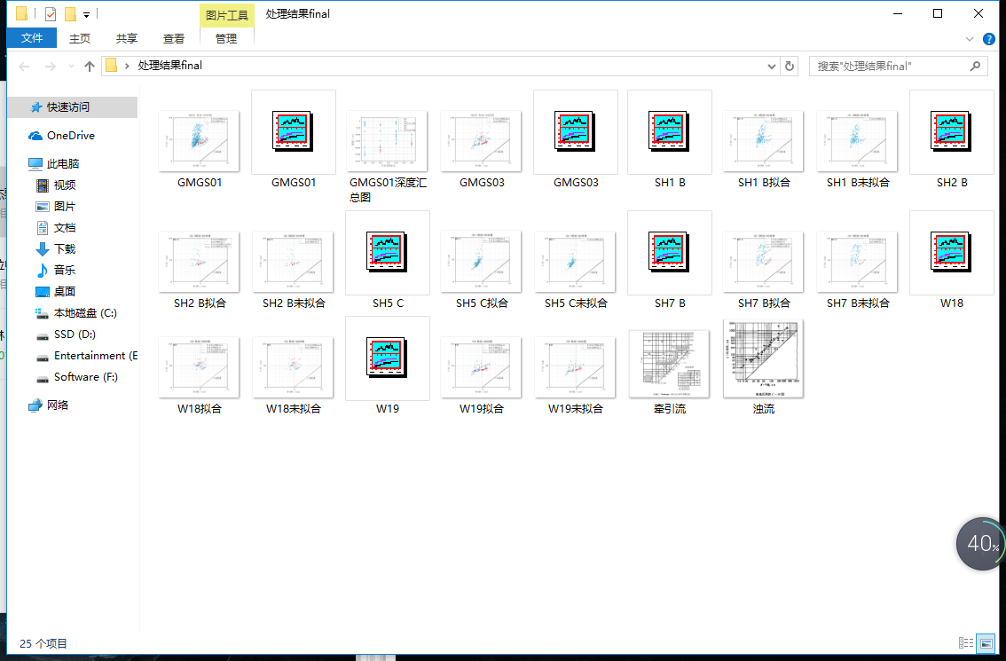Go to 此电脑 in the sidebar
Viewport: 1006px width, 661px height.
pyautogui.click(x=62, y=164)
